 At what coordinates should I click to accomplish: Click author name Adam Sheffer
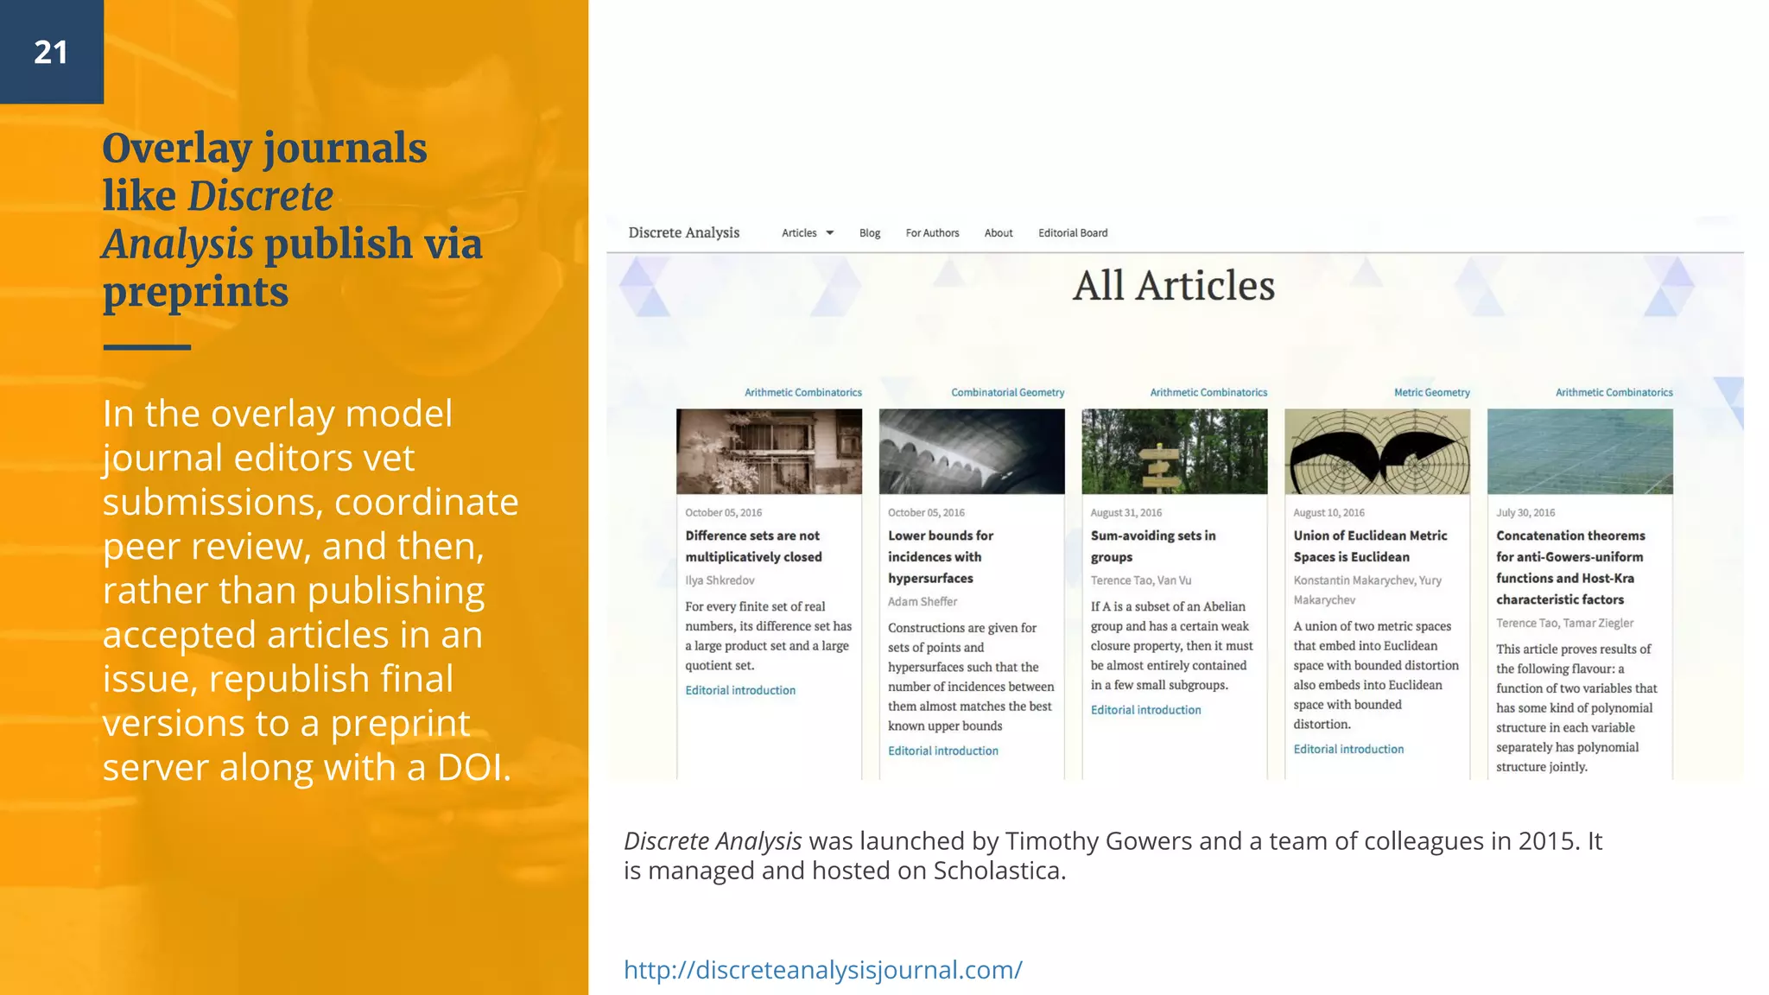[923, 601]
